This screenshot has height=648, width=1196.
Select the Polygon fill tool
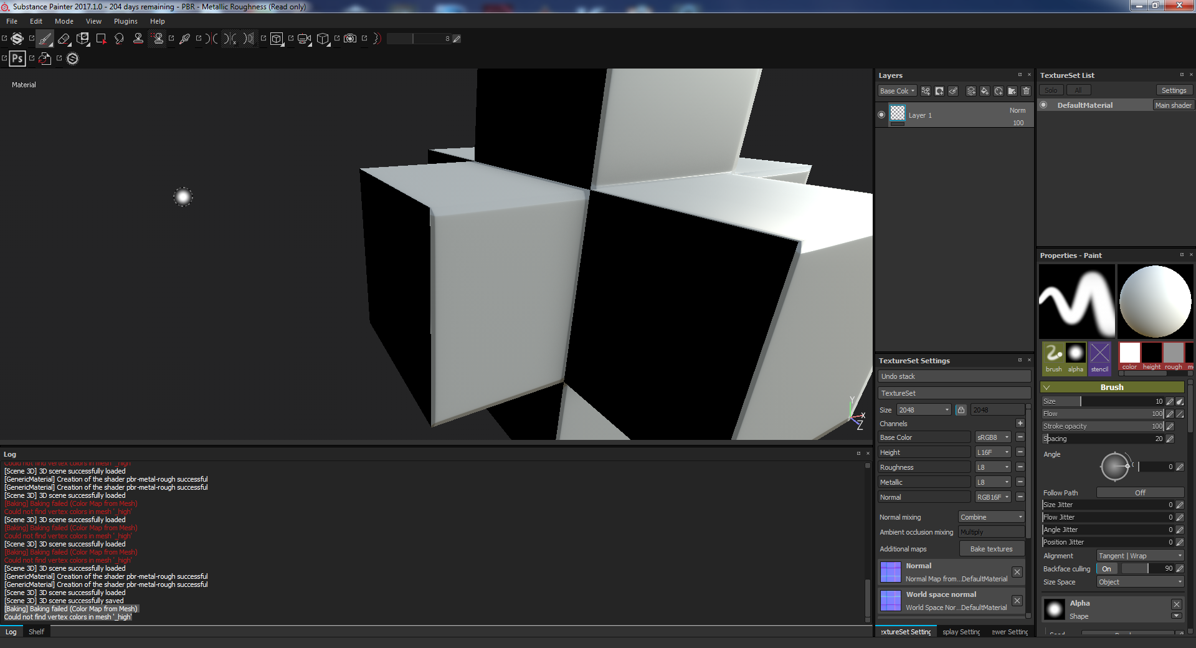pos(101,39)
